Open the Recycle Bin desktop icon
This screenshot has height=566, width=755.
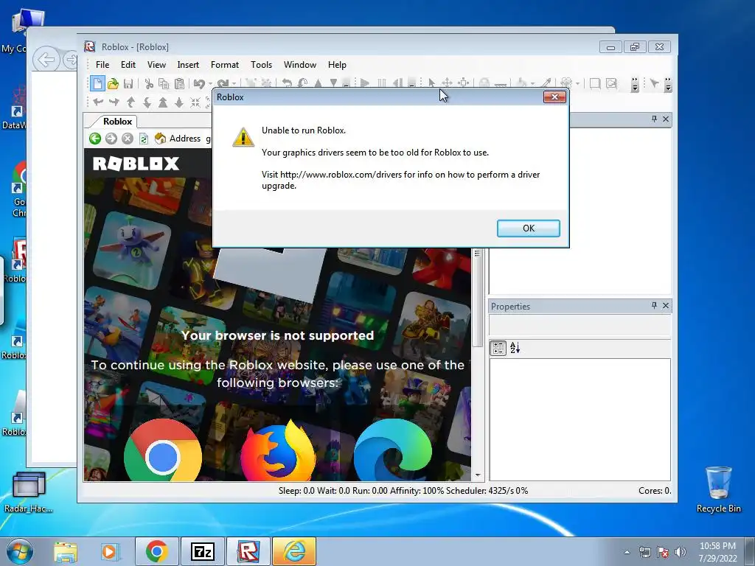tap(718, 489)
